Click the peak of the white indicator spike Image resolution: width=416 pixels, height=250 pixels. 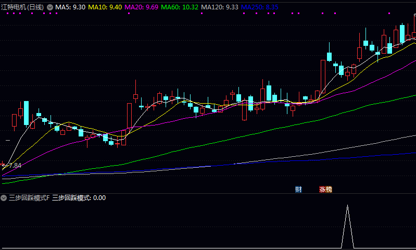point(347,206)
